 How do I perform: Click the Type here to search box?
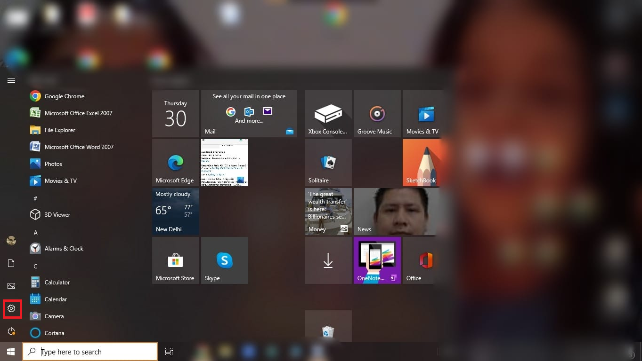tap(90, 352)
